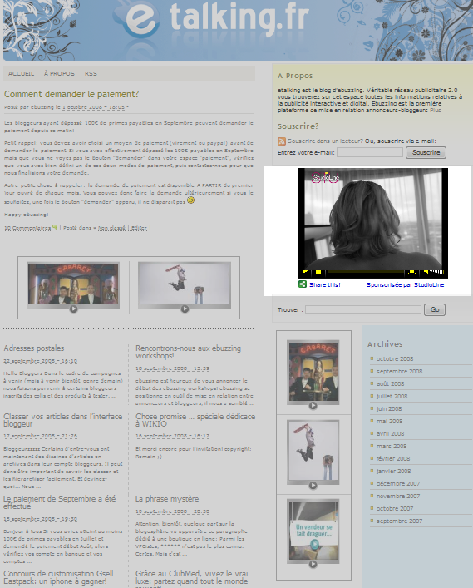Click the stop button in the StudioLine player
This screenshot has width=473, height=588.
(318, 272)
